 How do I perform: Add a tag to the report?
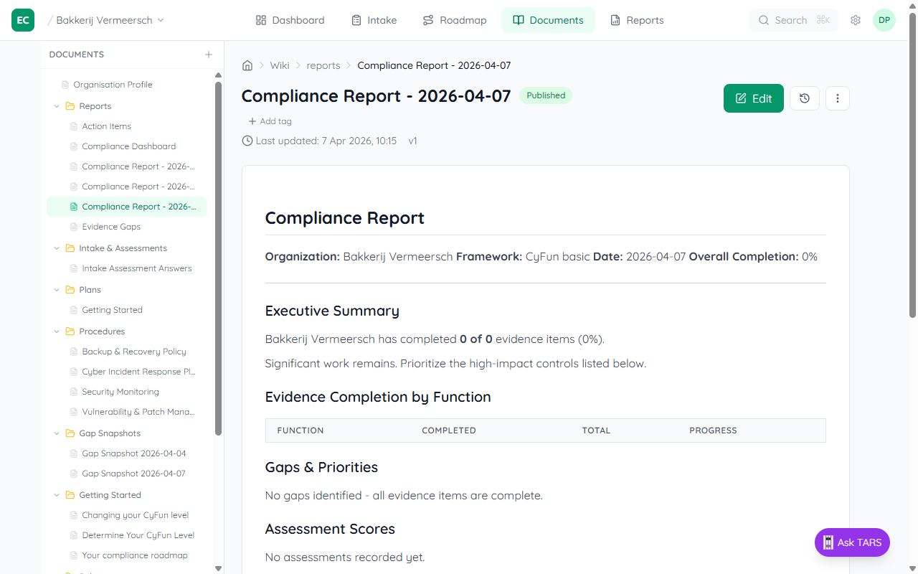point(270,121)
